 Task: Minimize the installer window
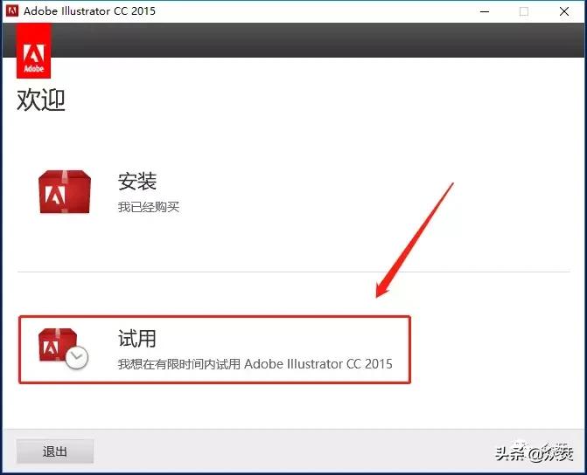485,11
